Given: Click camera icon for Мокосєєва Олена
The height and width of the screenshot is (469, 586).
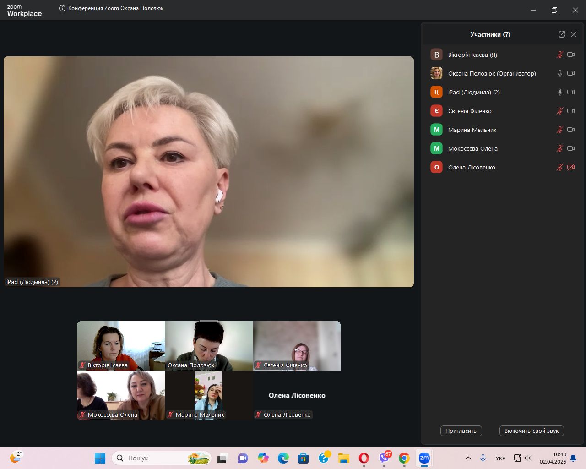Looking at the screenshot, I should click(571, 148).
